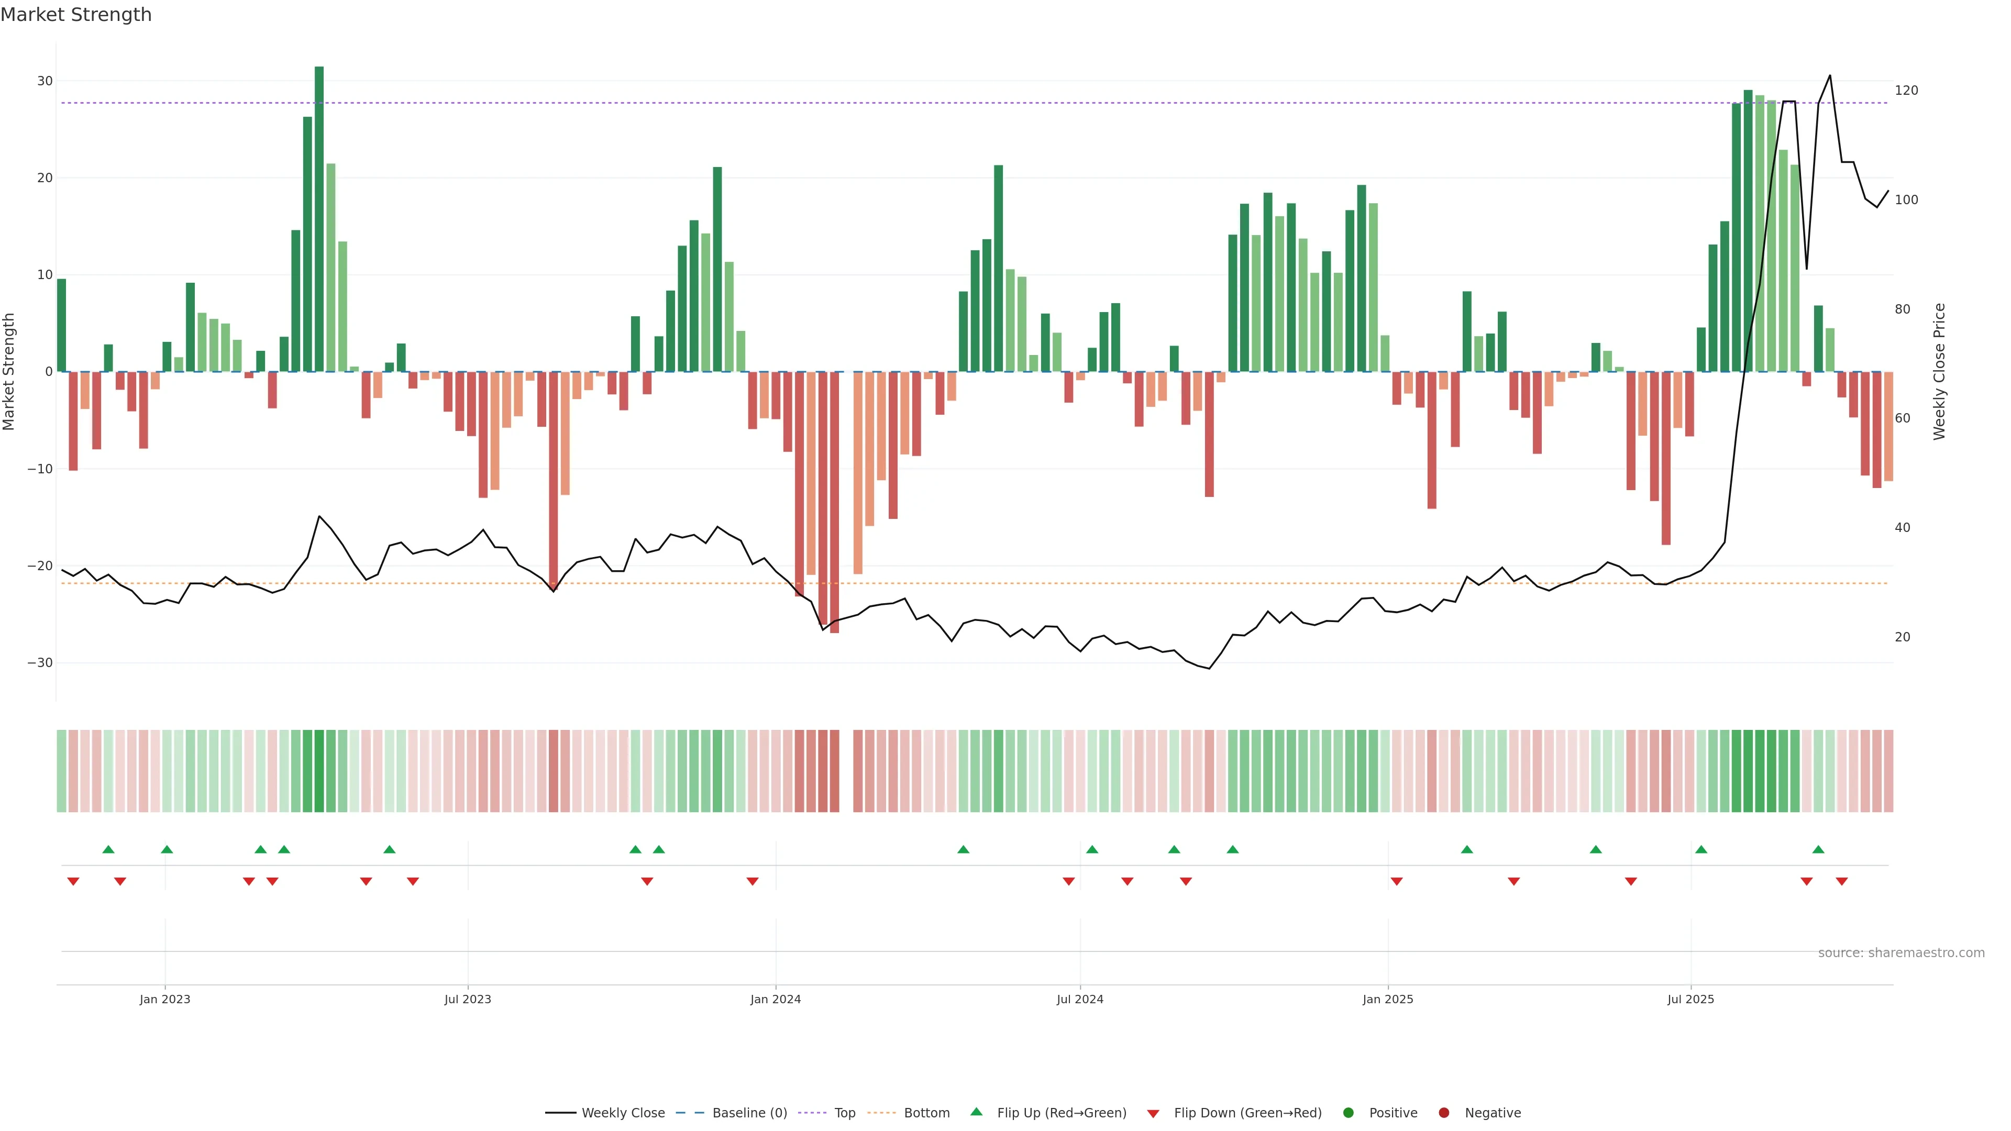2011x1131 pixels.
Task: Click the green Positive circle in the legend
Action: pos(1348,1113)
